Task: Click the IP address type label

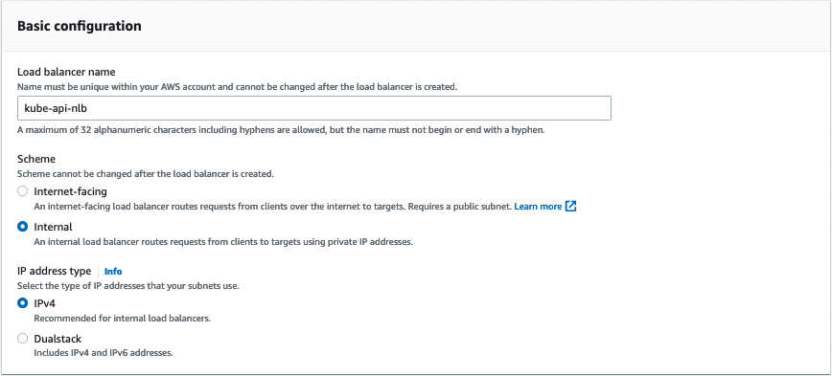Action: click(54, 271)
